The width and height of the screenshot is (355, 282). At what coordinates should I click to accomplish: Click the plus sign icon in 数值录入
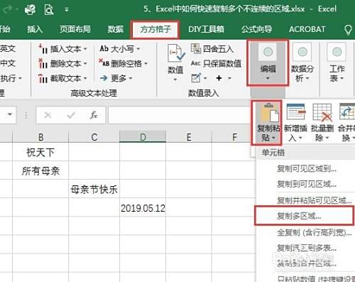[x=219, y=78]
